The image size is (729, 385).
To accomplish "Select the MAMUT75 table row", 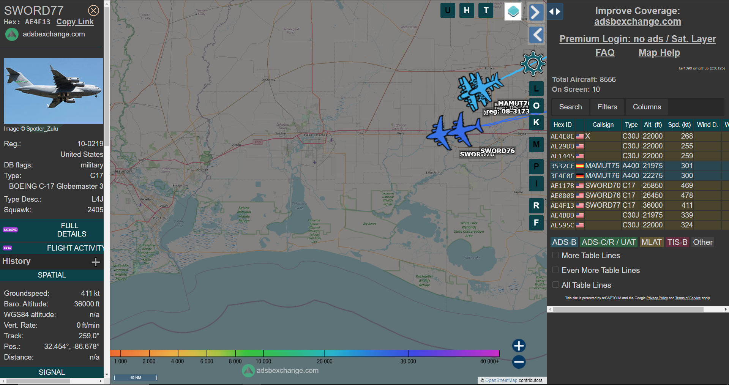I will tap(639, 166).
